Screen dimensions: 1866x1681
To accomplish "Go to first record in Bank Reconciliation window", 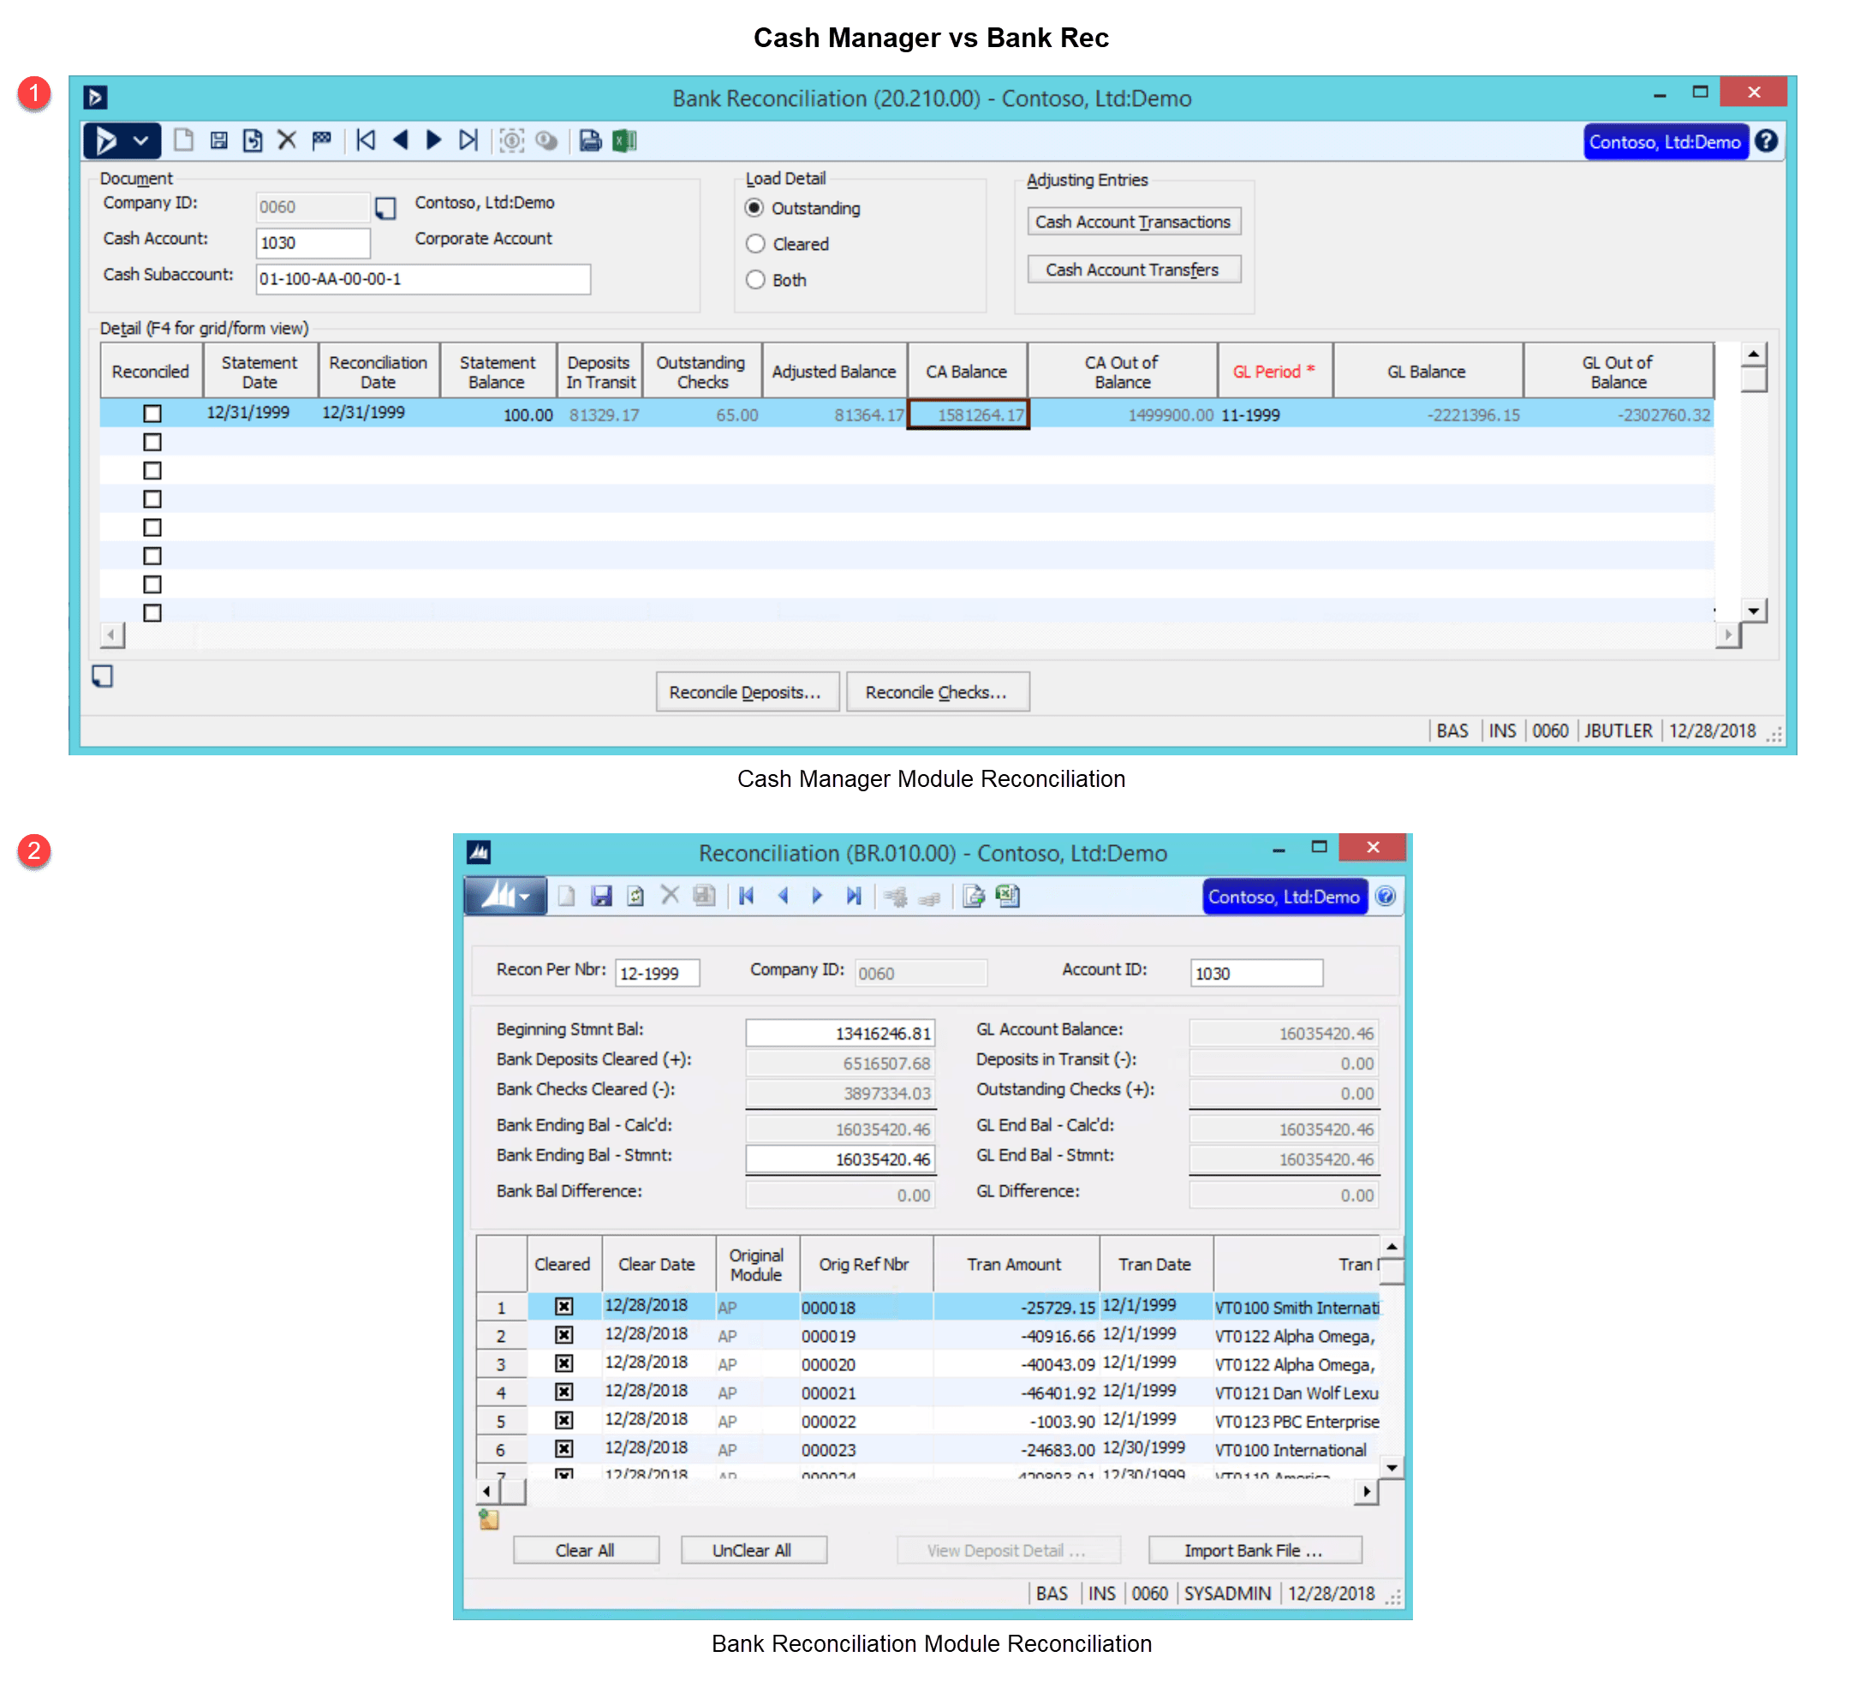I will point(366,140).
